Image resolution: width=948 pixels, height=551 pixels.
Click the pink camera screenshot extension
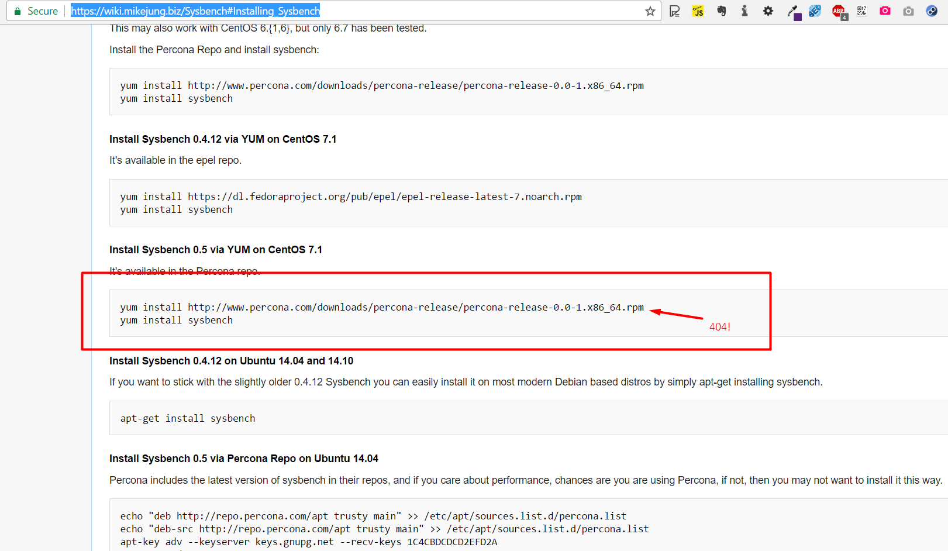pos(885,11)
